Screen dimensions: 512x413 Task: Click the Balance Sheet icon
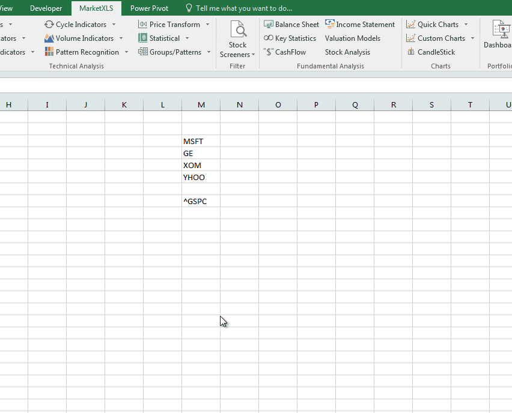click(269, 25)
